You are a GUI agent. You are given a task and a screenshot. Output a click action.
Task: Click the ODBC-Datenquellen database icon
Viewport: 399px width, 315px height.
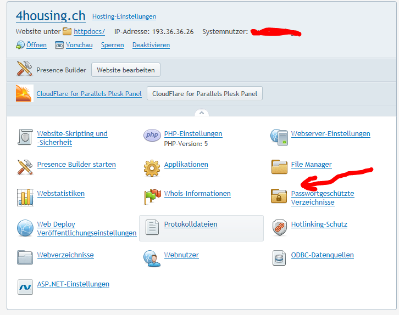tap(279, 257)
